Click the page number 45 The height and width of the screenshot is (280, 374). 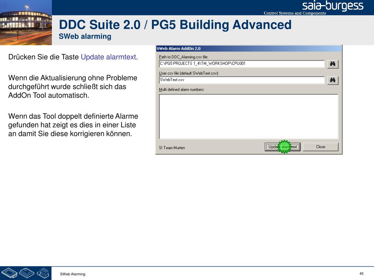[361, 273]
